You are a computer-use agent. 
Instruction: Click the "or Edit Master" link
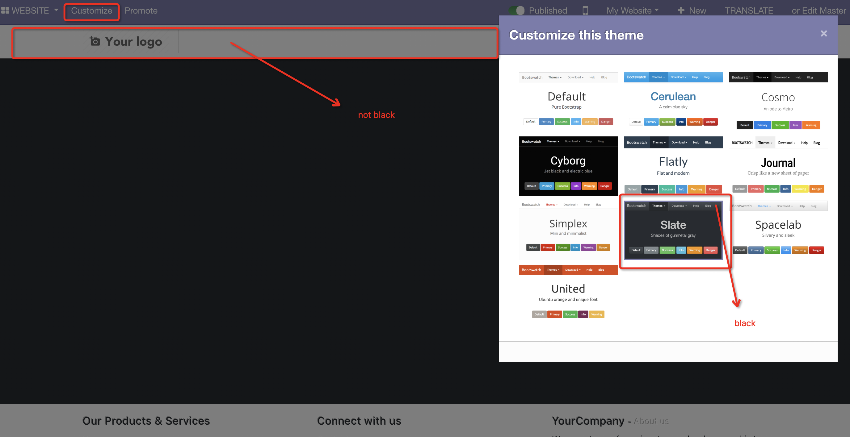[819, 10]
